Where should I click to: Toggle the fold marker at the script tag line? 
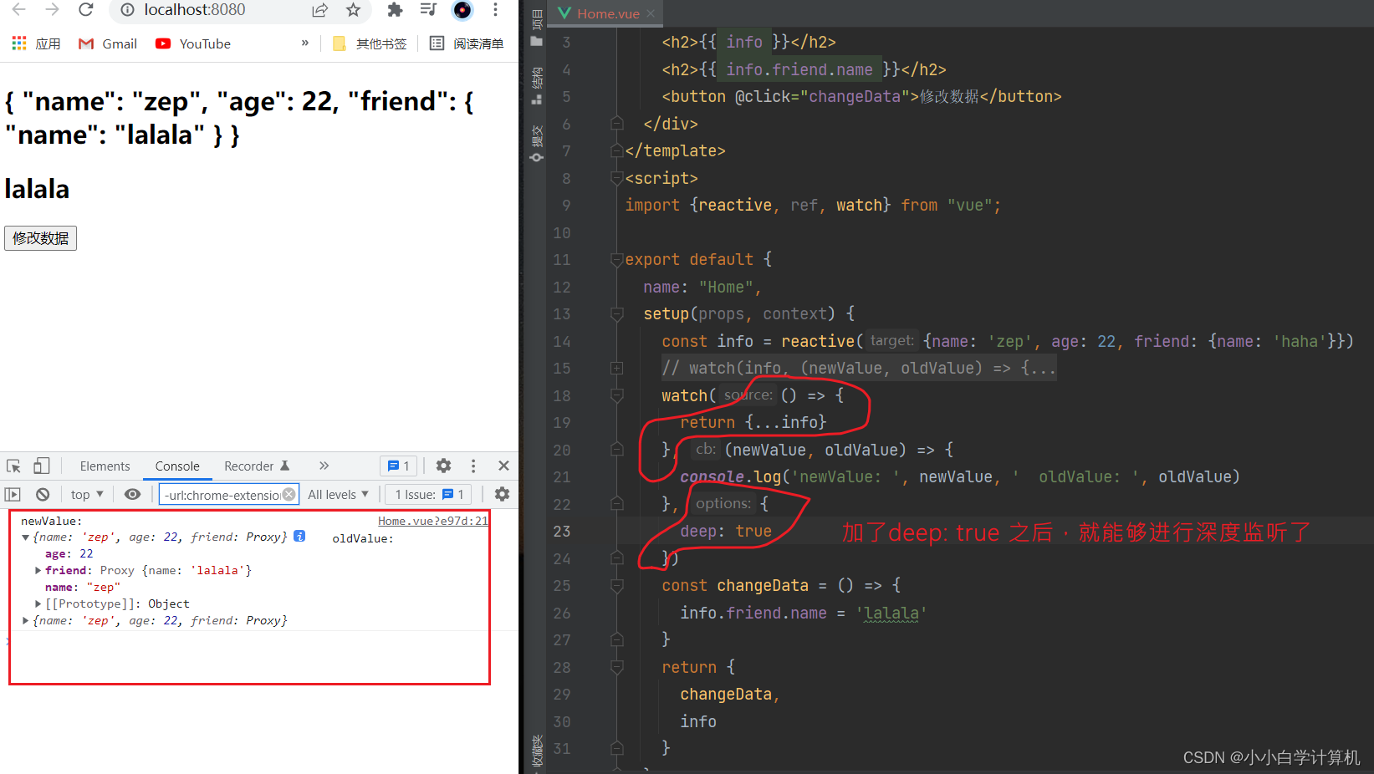click(617, 178)
